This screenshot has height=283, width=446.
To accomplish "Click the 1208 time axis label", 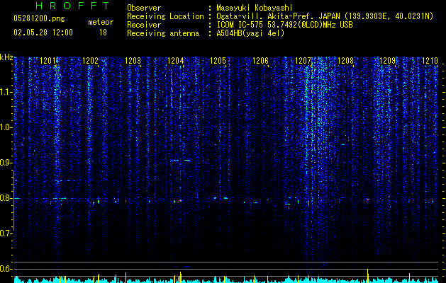I will 345,60.
